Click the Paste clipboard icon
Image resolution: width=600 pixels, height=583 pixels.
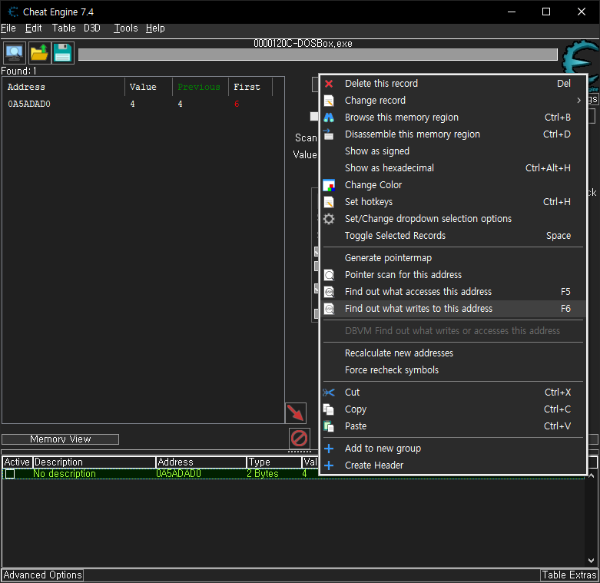coord(329,426)
